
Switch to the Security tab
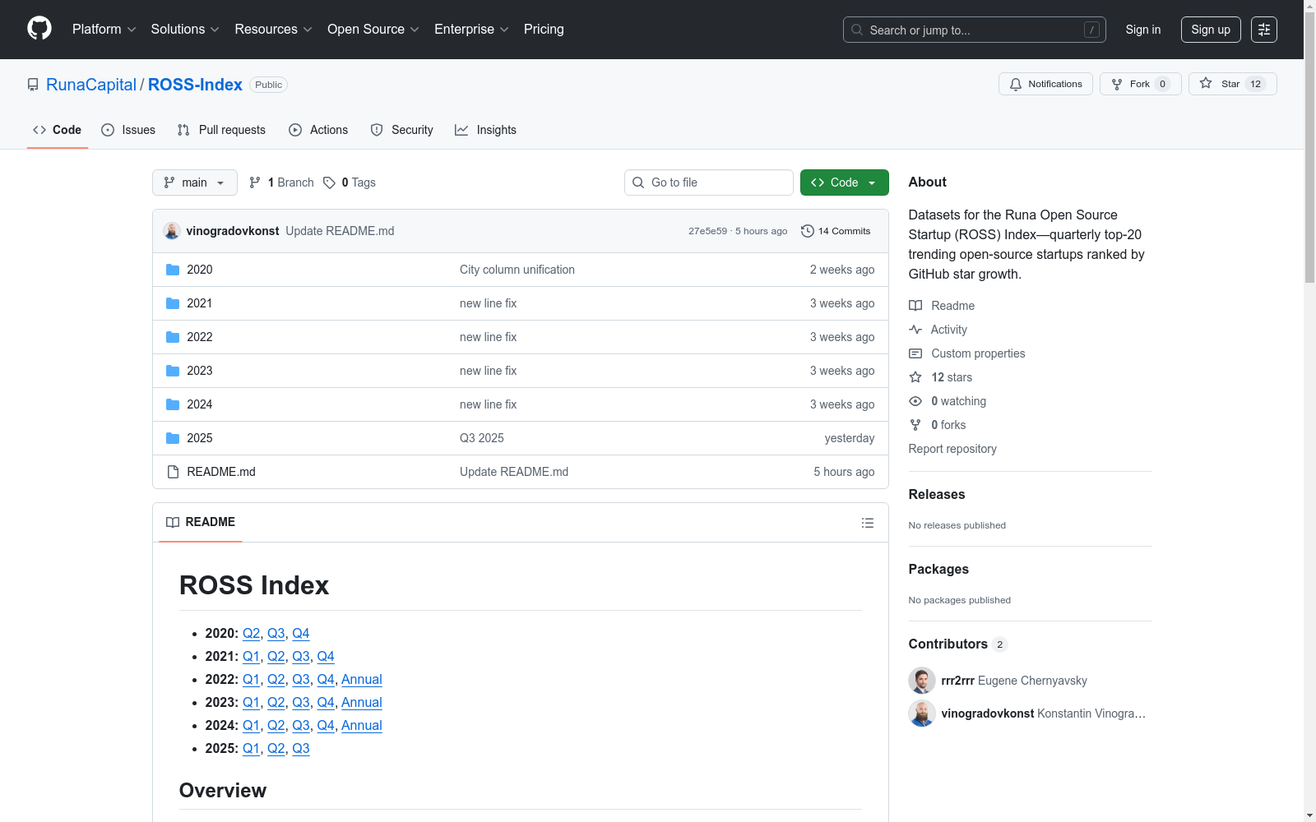pyautogui.click(x=401, y=130)
